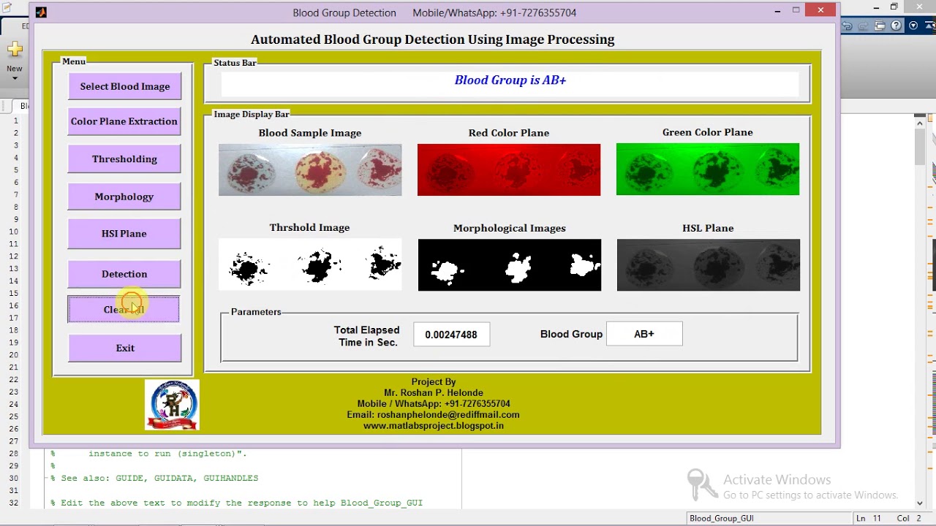Click the Total Elapsed Time value field

click(x=451, y=335)
